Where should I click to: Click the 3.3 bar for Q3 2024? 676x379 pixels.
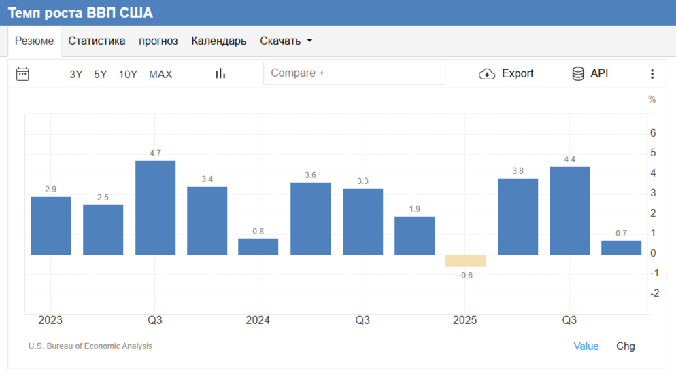(x=363, y=222)
